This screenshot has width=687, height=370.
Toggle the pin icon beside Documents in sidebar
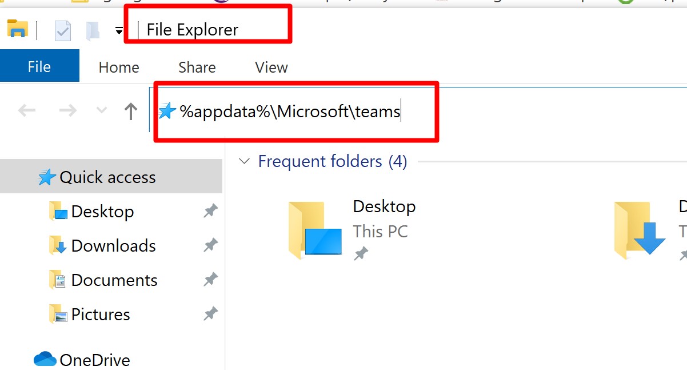pyautogui.click(x=210, y=280)
